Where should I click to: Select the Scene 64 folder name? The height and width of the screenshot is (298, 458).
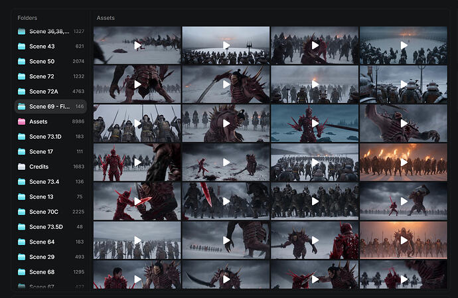[42, 242]
